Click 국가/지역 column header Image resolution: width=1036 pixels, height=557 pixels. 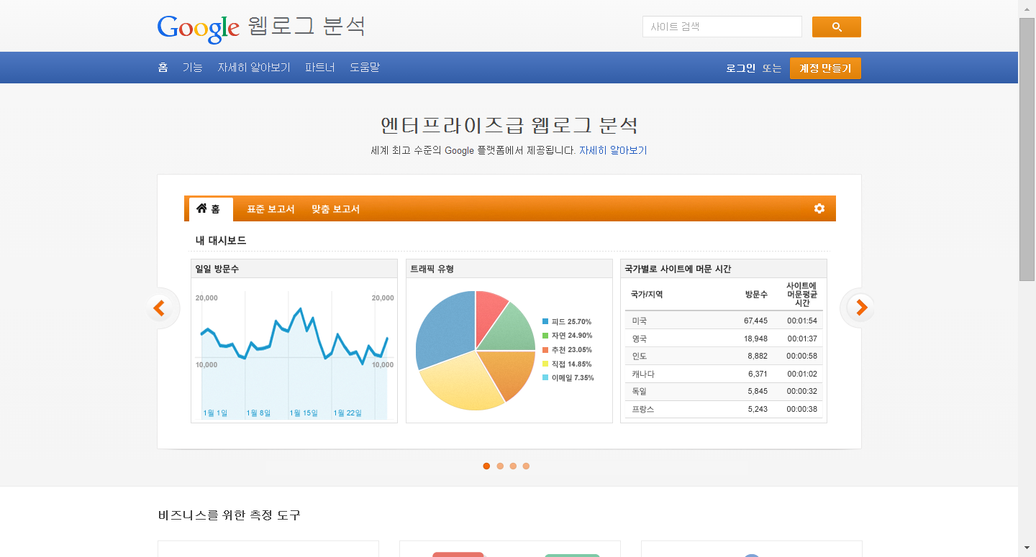tap(647, 295)
